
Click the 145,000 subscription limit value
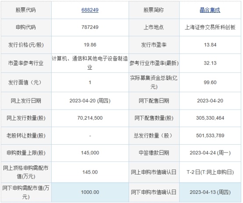coord(90,153)
